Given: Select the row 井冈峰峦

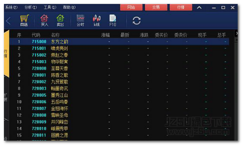Looking at the screenshot, I should click(119, 122).
